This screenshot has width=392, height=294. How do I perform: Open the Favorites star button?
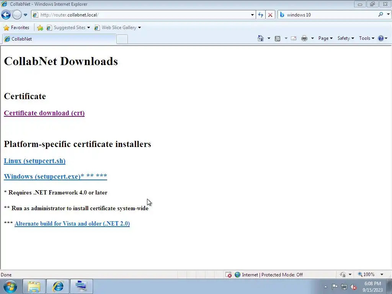[16, 28]
